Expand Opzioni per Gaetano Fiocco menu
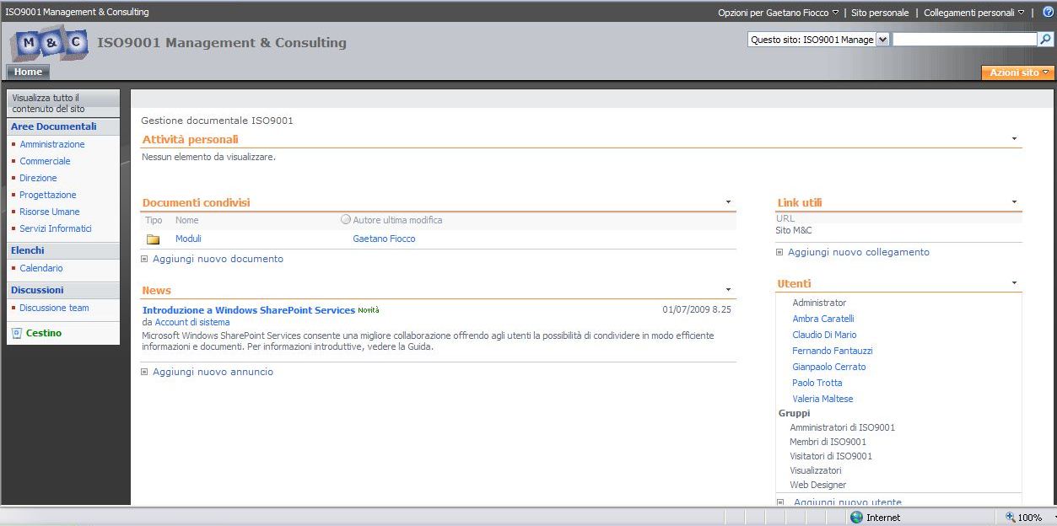 (x=778, y=13)
